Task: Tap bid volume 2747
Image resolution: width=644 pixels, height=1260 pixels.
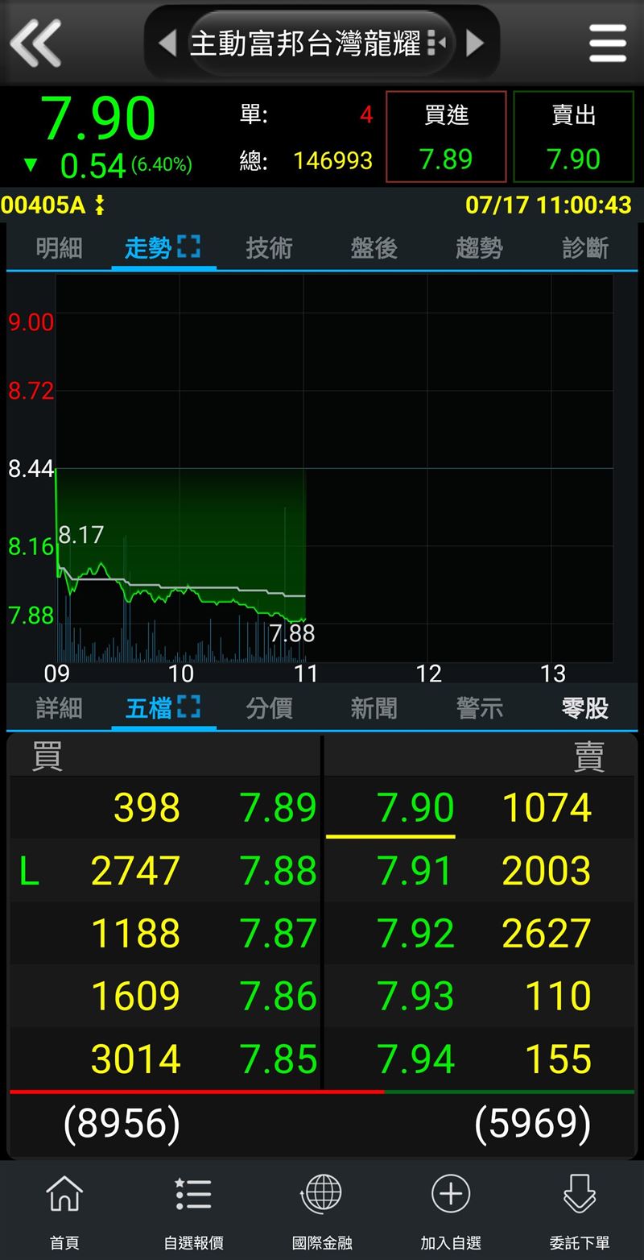Action: (x=136, y=871)
